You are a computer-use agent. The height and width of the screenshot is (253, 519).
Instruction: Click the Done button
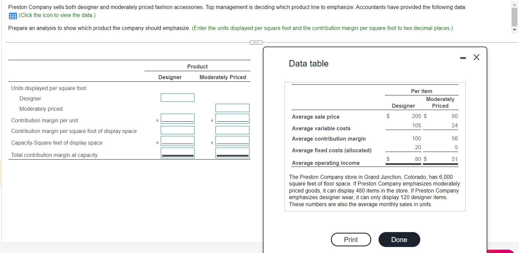(x=399, y=239)
